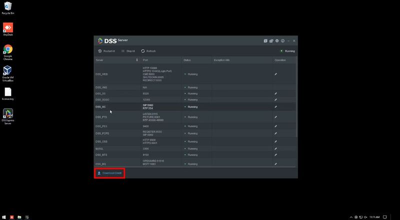Click the SIP:5080 port text
400x220 pixels.
pyautogui.click(x=148, y=105)
